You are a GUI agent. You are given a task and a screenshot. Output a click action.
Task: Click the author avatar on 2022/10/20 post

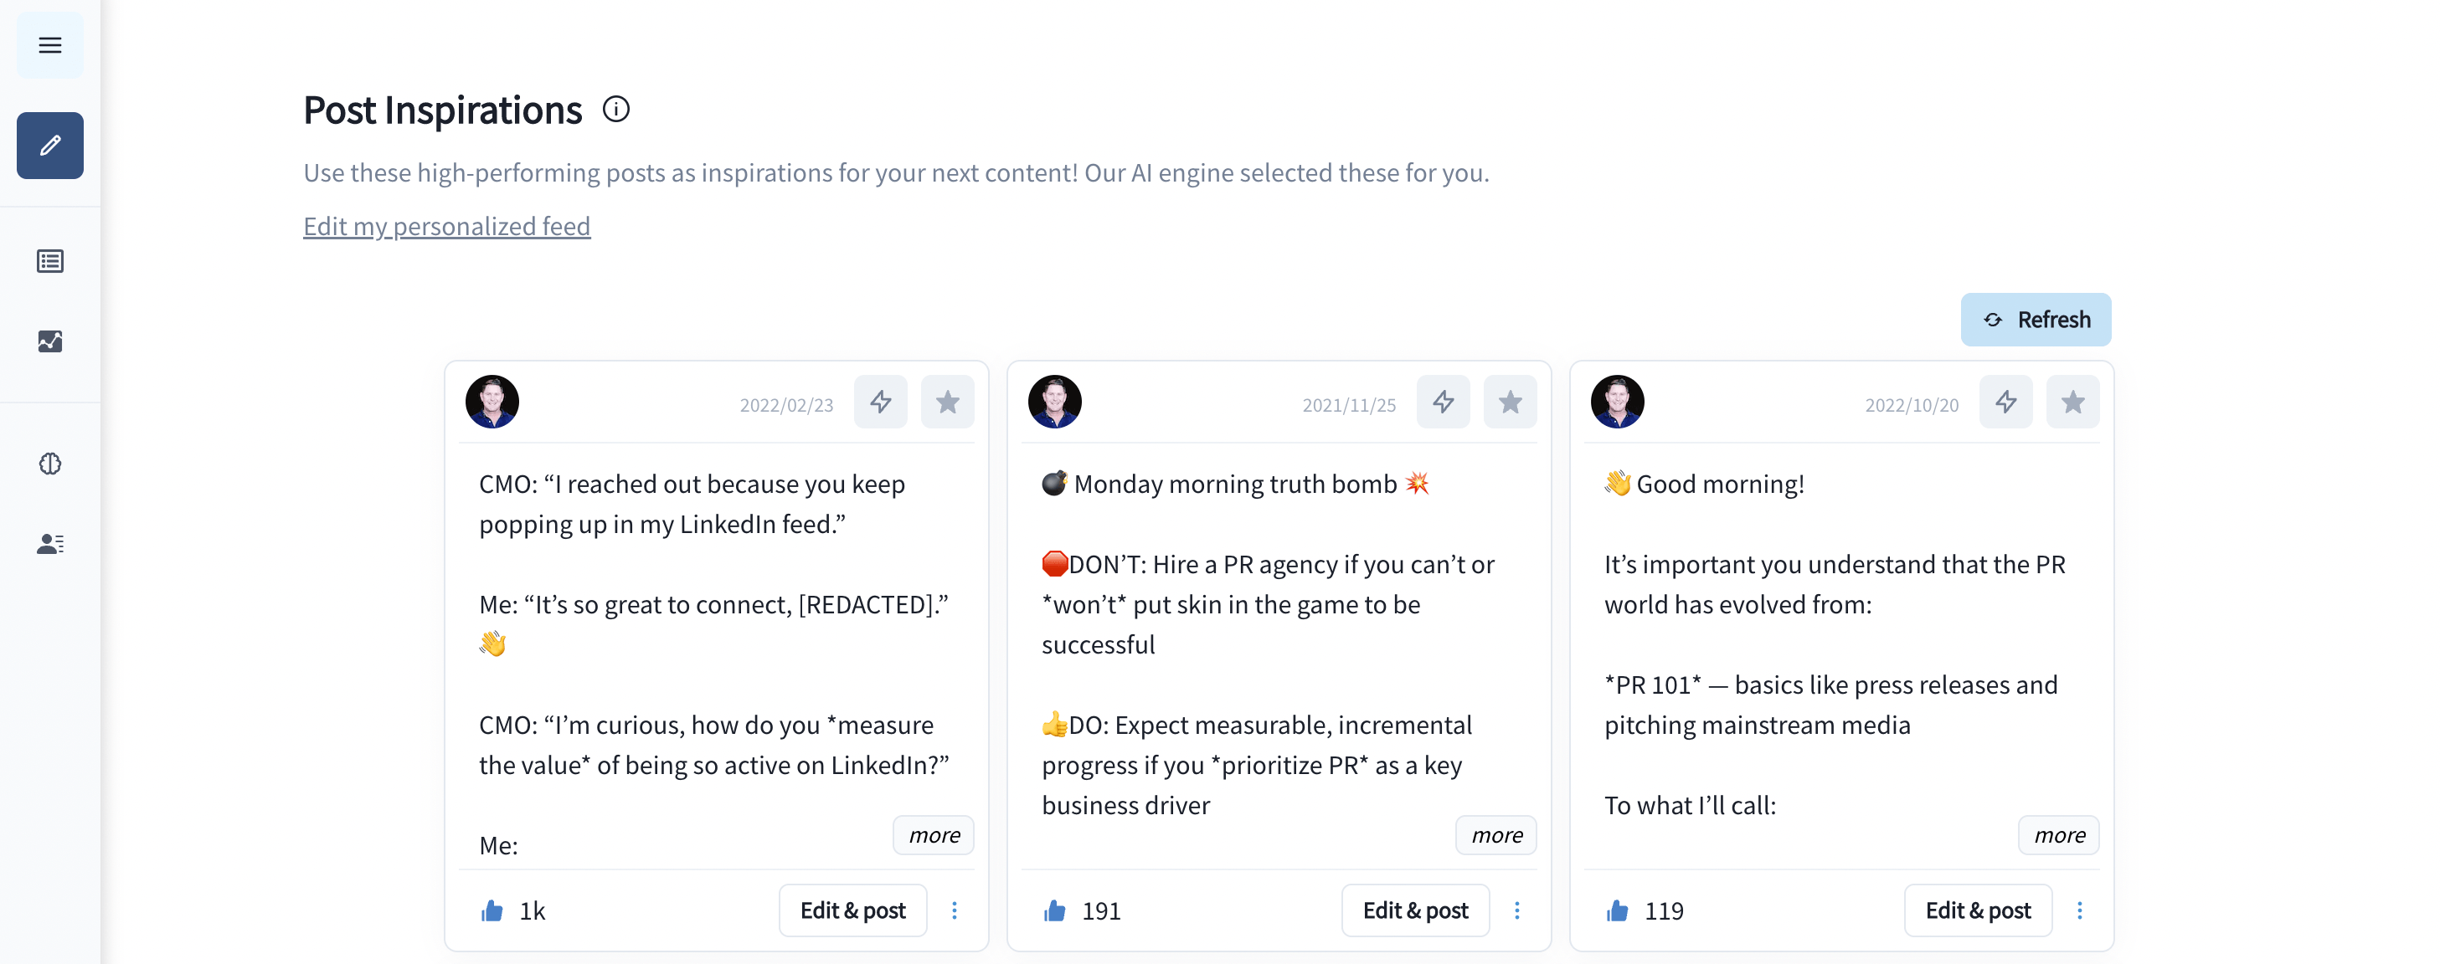1617,403
